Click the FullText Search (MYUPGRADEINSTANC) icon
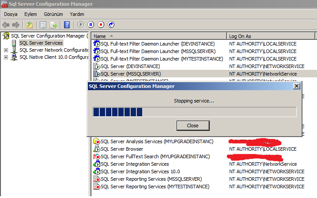Viewport: 317px width, 198px height. 97,156
